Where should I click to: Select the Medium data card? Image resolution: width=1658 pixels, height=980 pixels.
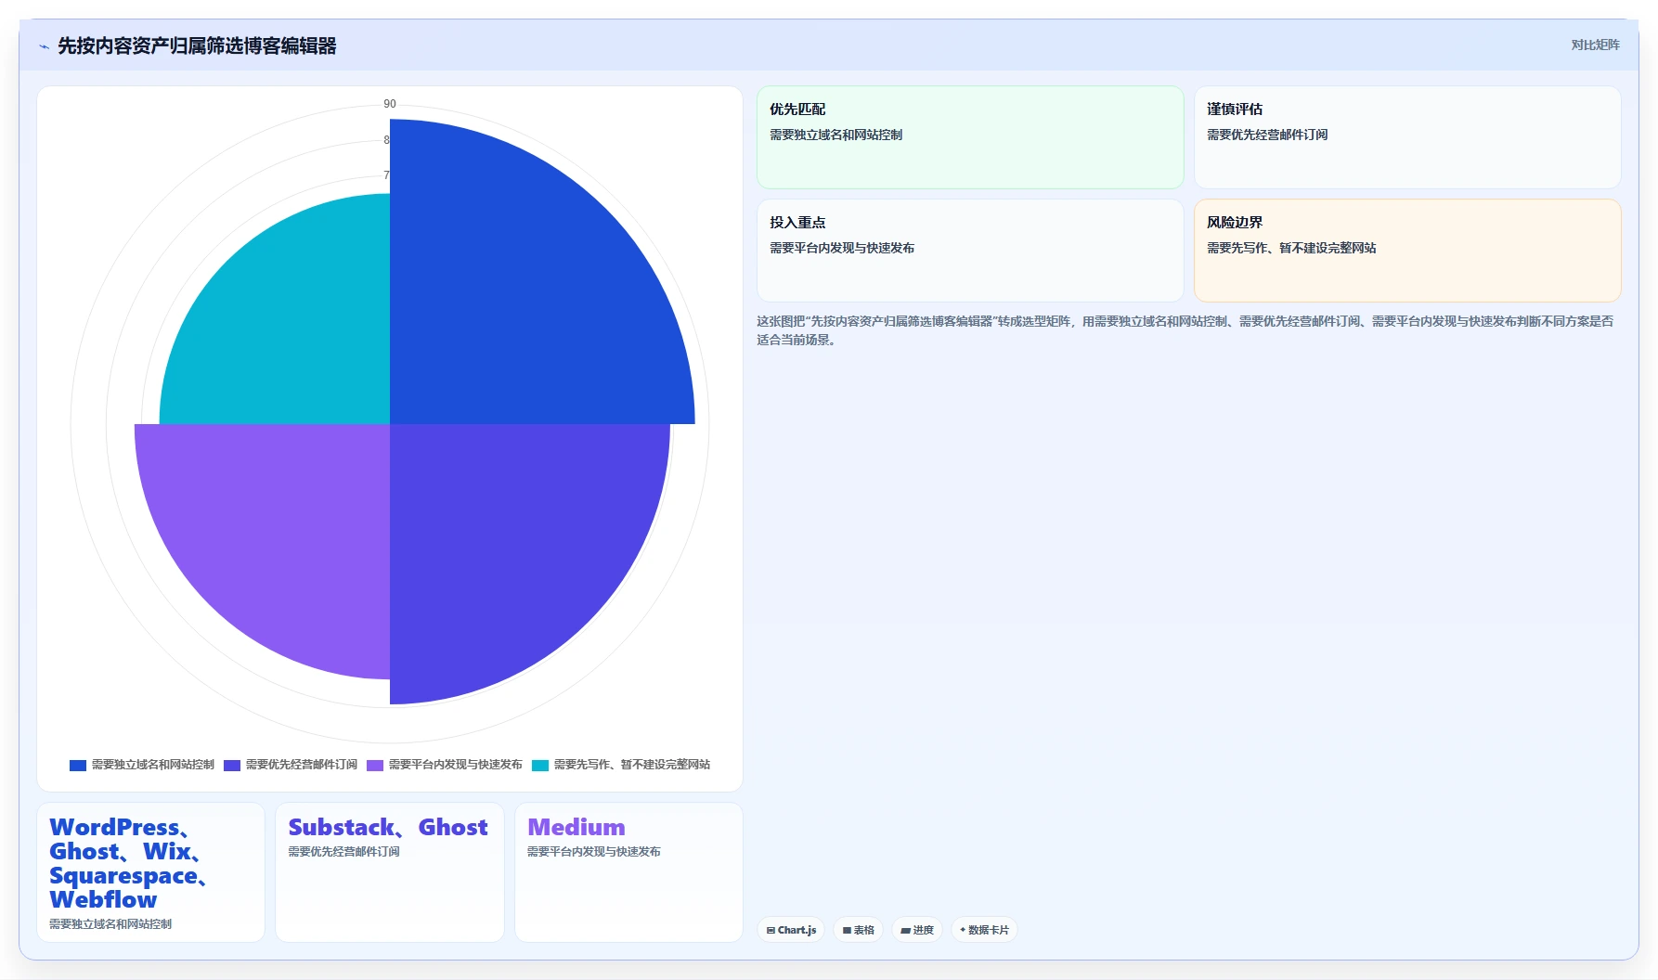click(628, 872)
